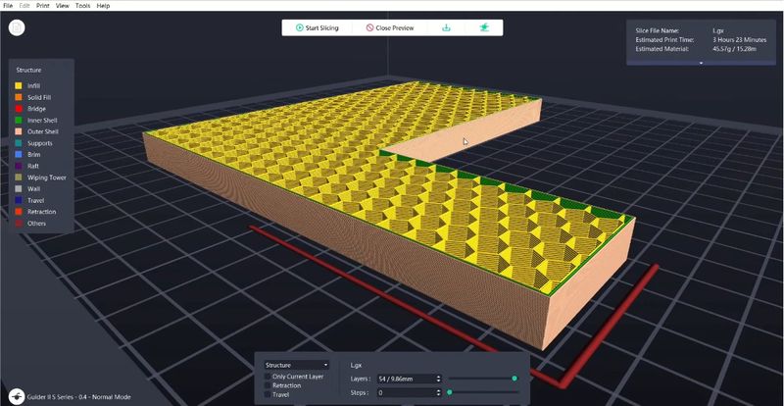
Task: Collapse the slice info panel arrow
Action: 701,62
